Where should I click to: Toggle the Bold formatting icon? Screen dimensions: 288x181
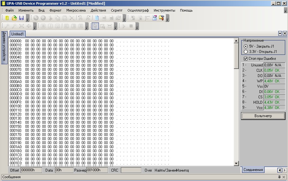pyautogui.click(x=43, y=26)
